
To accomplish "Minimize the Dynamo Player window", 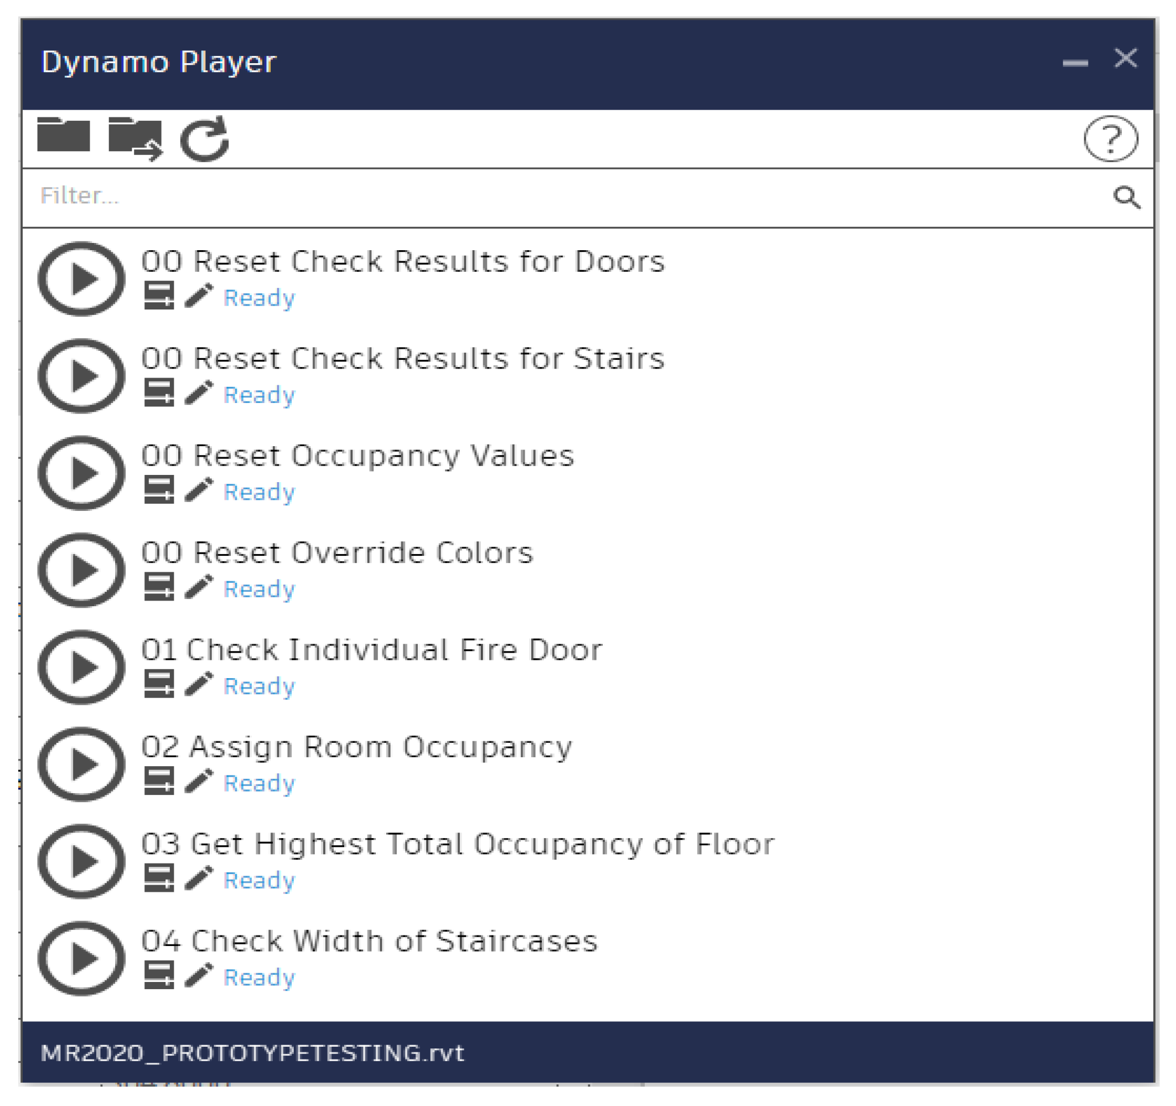I will pos(1075,63).
